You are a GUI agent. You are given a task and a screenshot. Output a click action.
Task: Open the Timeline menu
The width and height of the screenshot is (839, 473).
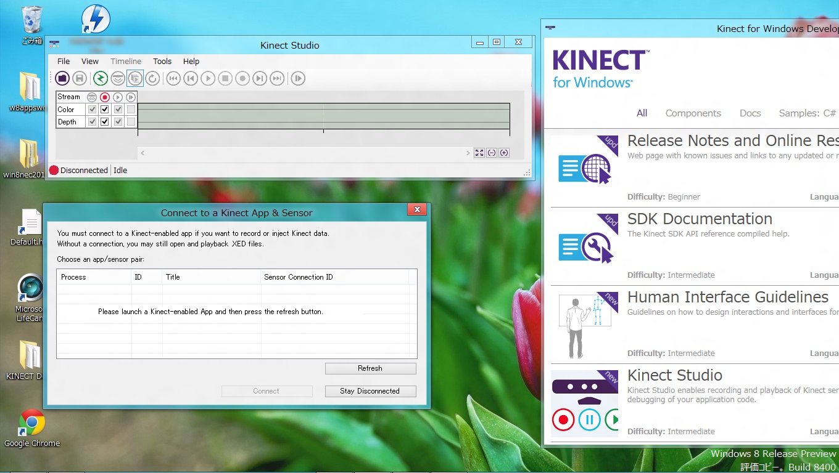126,62
